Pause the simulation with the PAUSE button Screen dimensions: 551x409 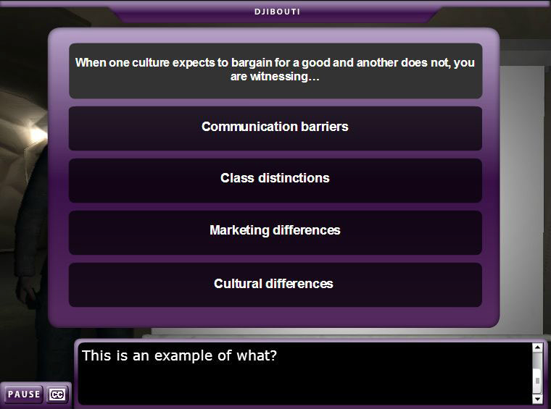(x=24, y=395)
